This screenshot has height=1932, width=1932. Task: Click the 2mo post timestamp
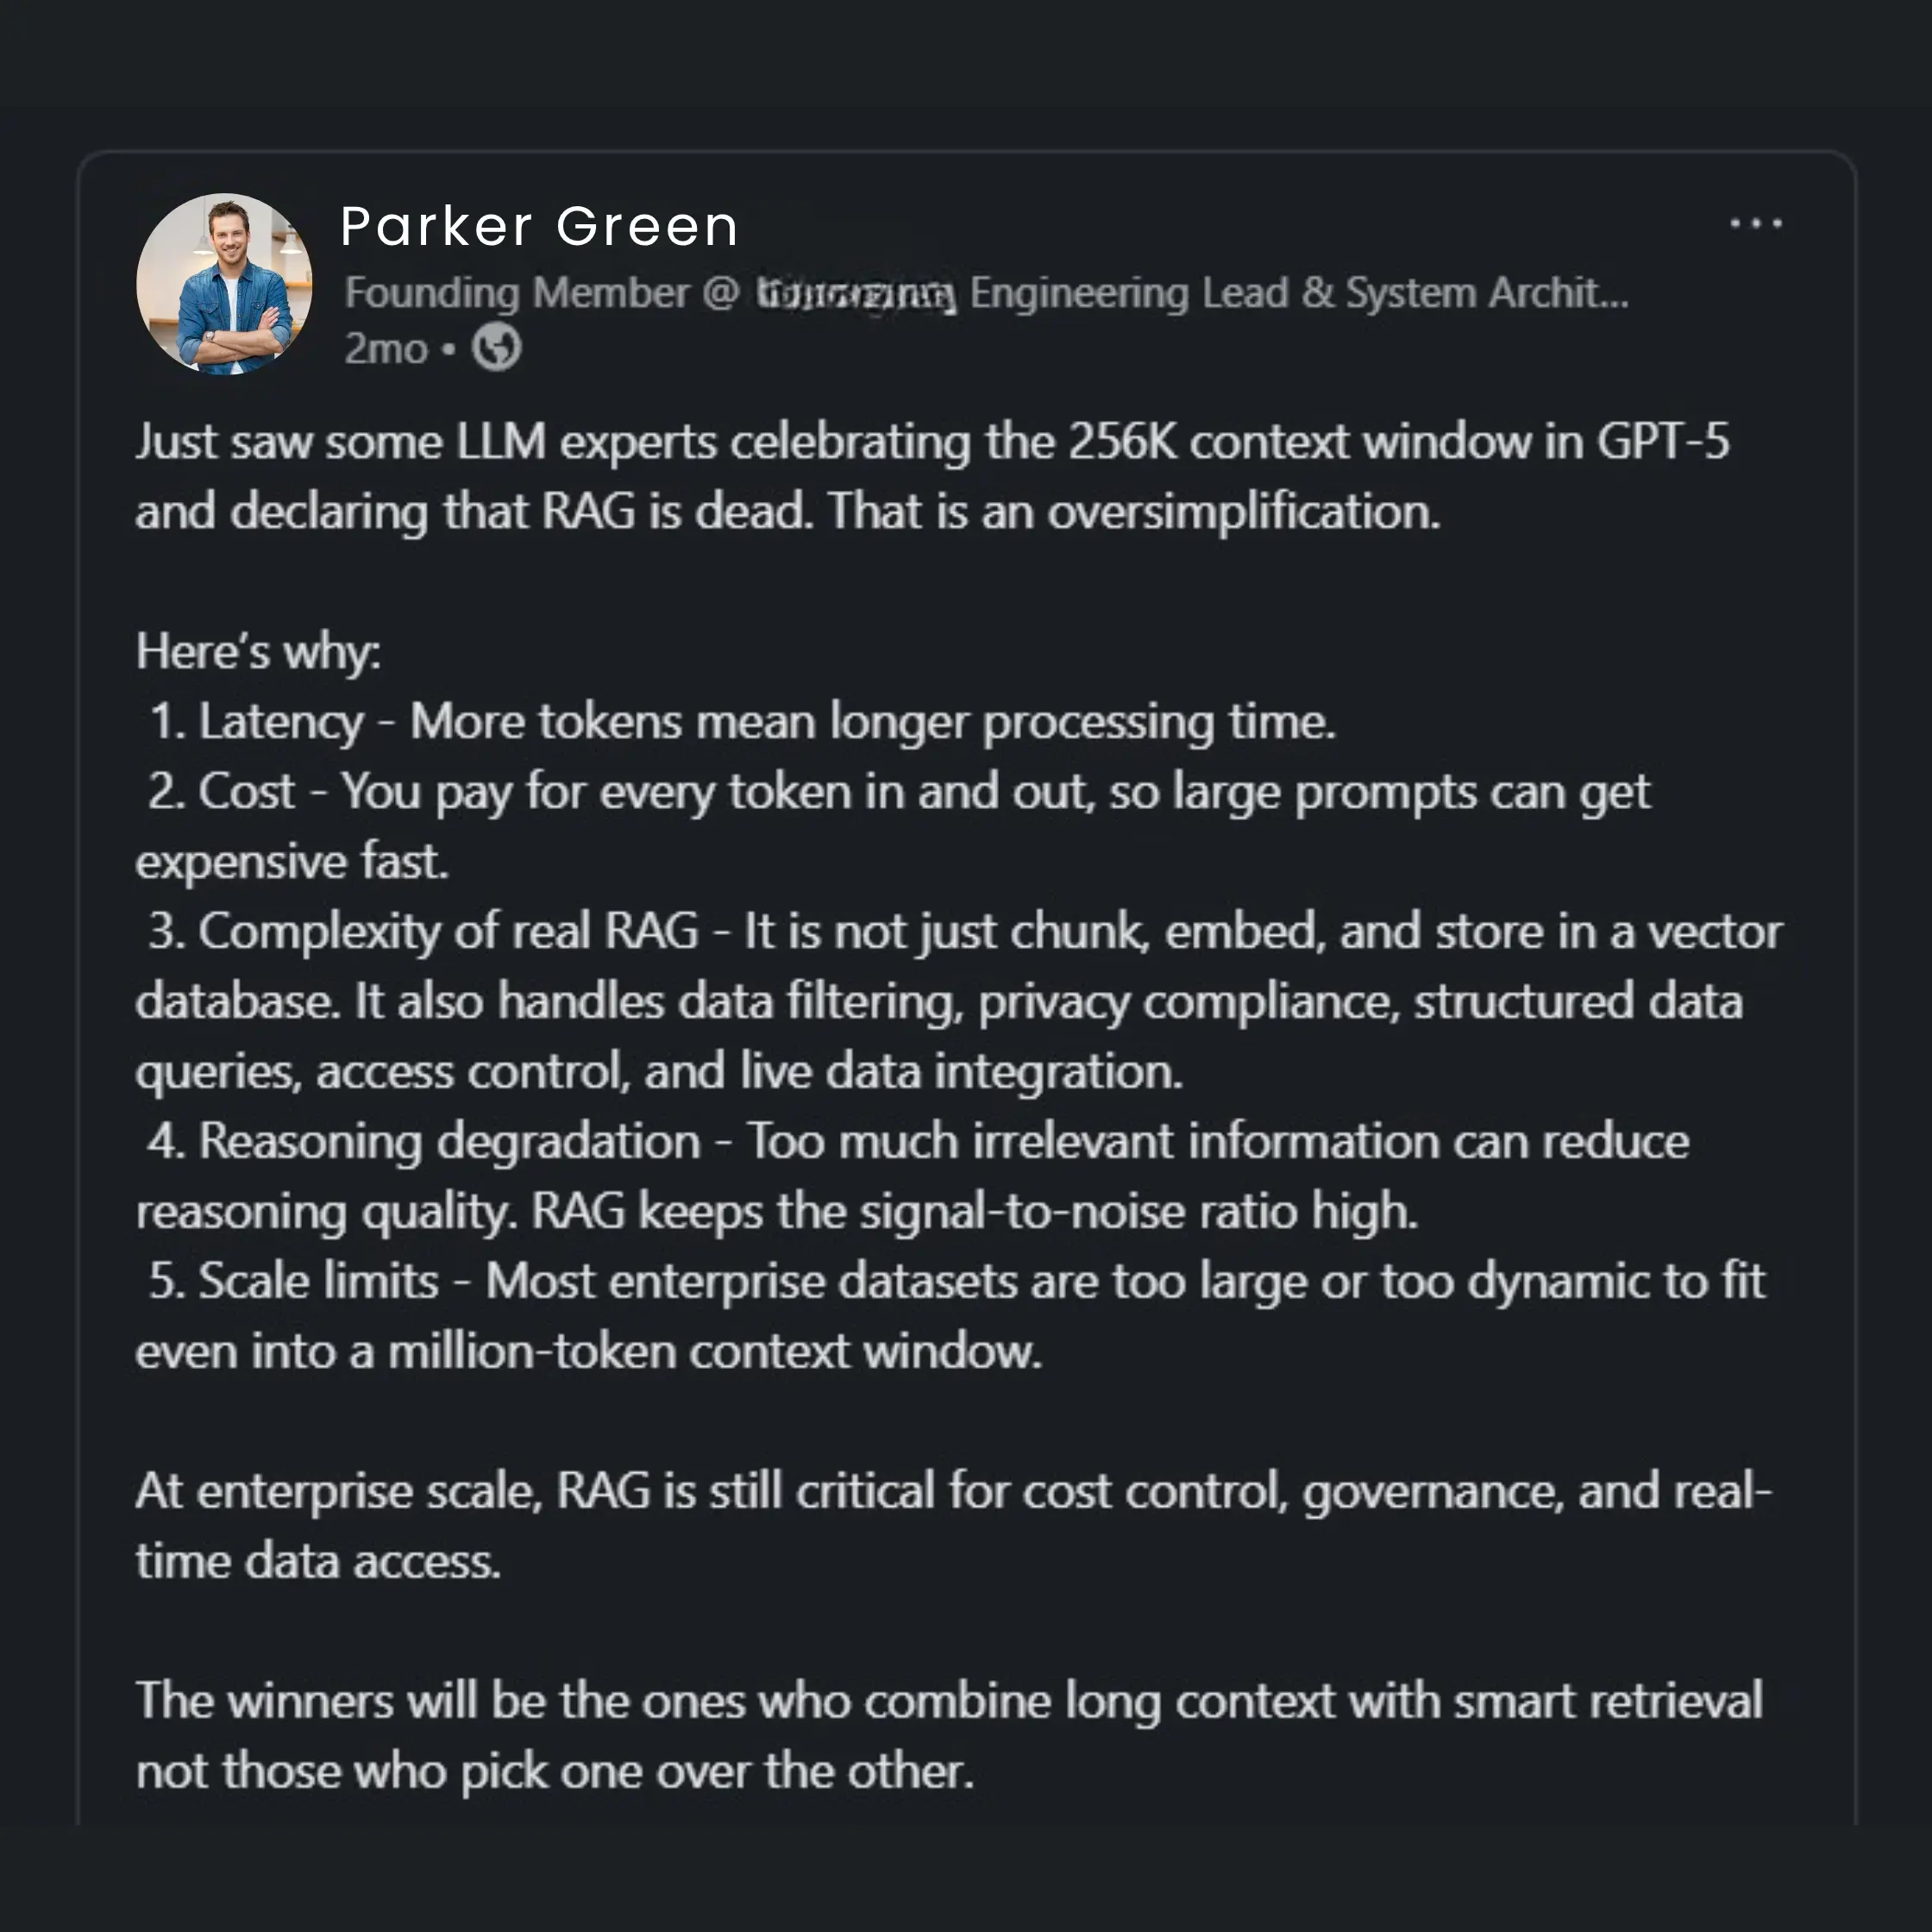[385, 349]
